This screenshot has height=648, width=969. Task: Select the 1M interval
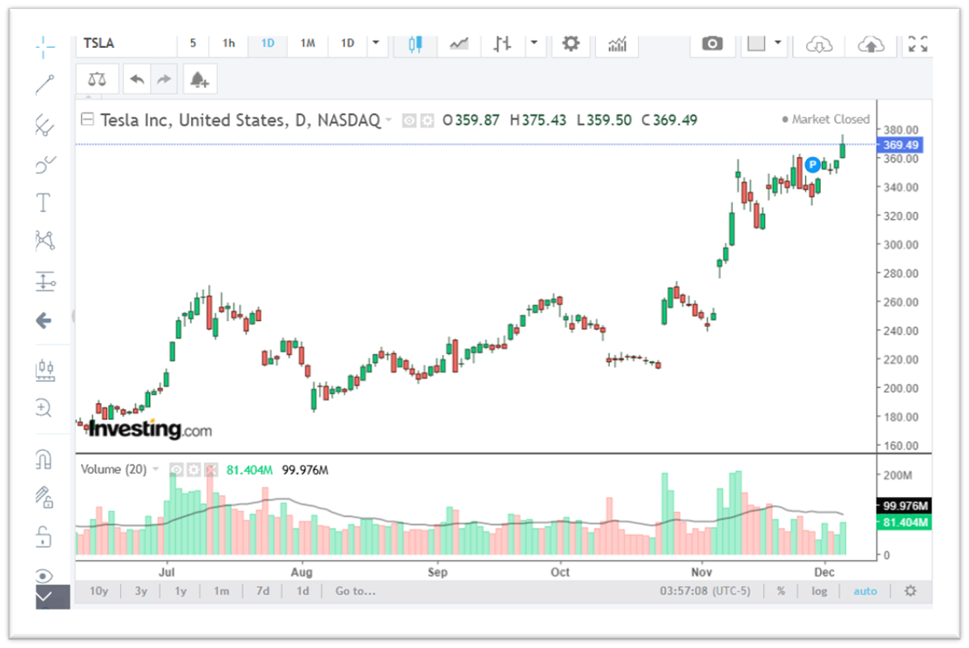307,44
